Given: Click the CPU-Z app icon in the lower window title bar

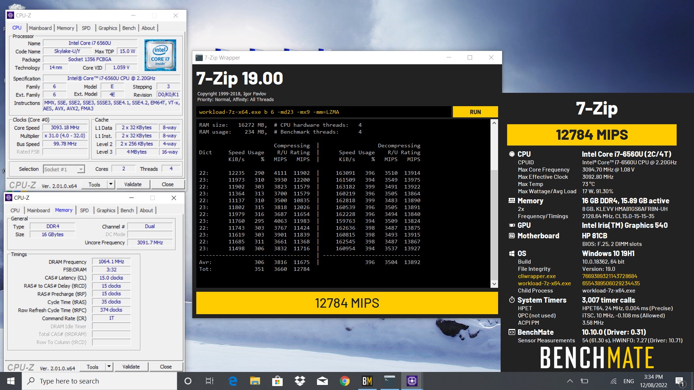Looking at the screenshot, I should coord(9,198).
